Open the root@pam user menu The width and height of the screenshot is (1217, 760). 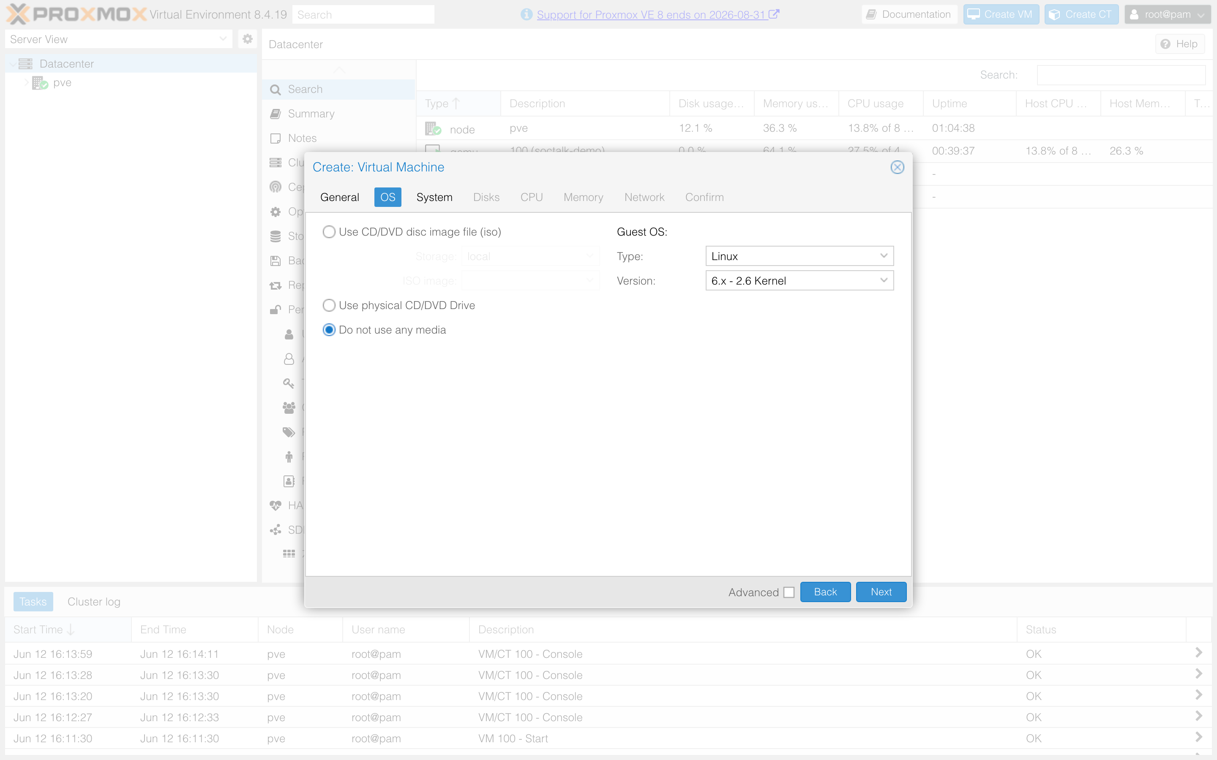(1167, 15)
